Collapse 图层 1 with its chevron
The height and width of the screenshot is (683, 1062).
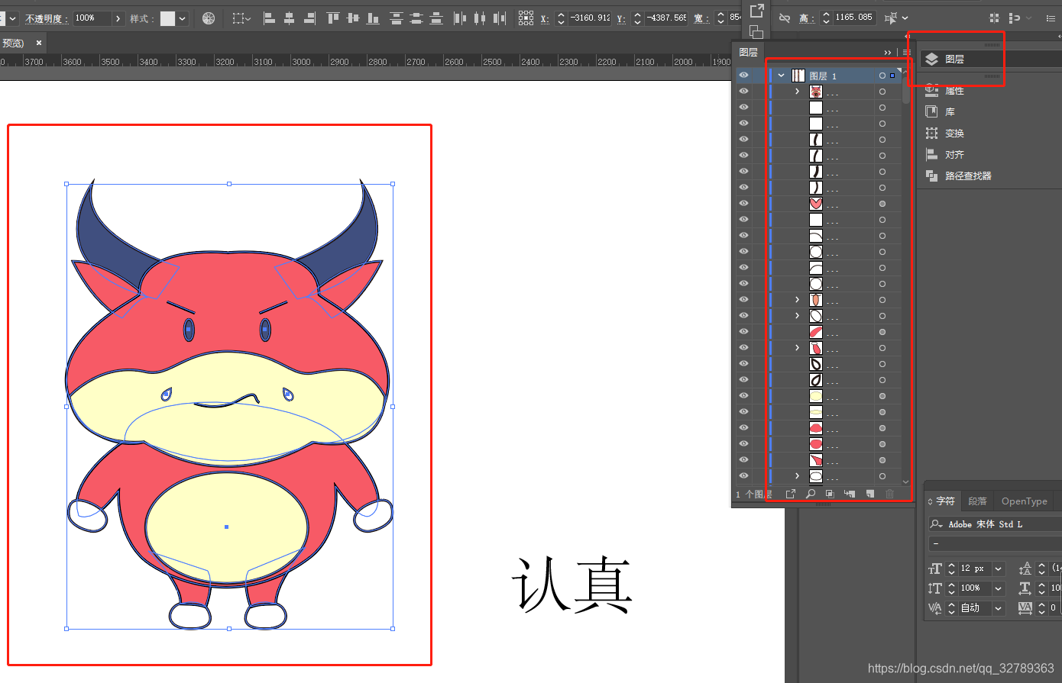pyautogui.click(x=781, y=76)
